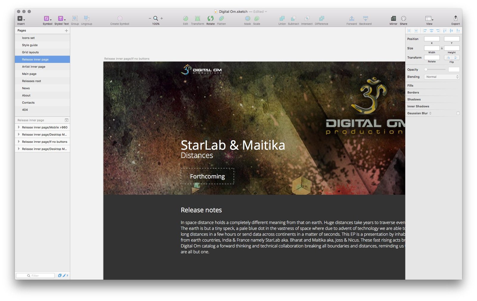Toggle the Gaussian Blur checkbox
The image size is (477, 301).
458,113
